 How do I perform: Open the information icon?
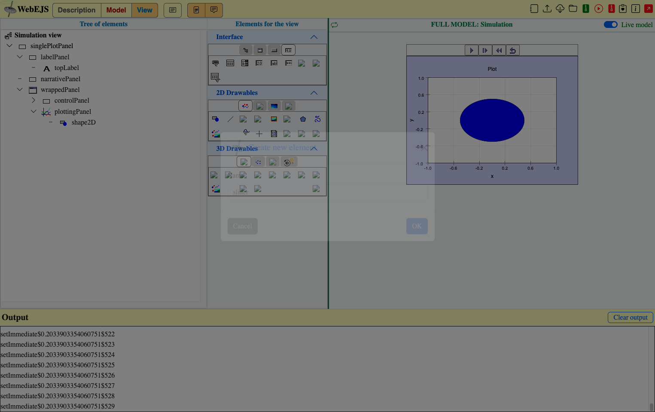tap(636, 9)
